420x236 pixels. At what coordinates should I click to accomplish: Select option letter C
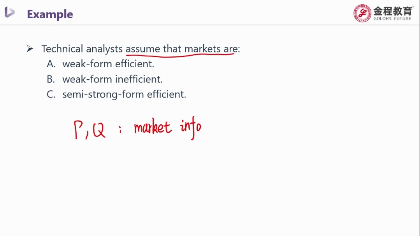[51, 94]
